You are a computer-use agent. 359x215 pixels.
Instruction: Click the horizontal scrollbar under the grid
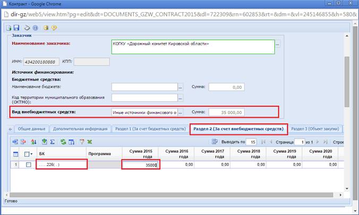[171, 195]
